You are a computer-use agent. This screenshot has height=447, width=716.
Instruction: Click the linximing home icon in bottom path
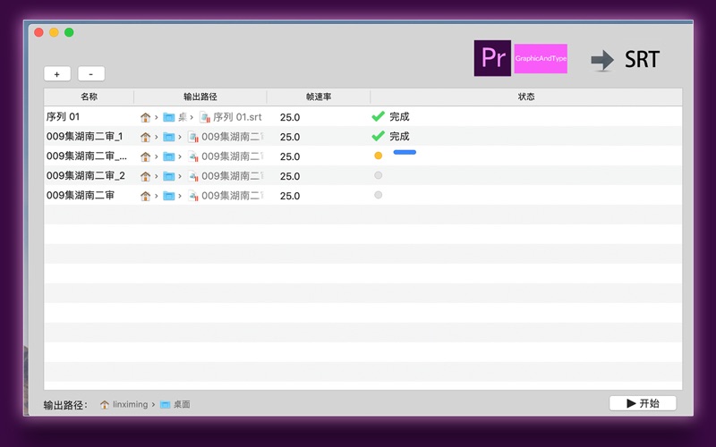(105, 404)
